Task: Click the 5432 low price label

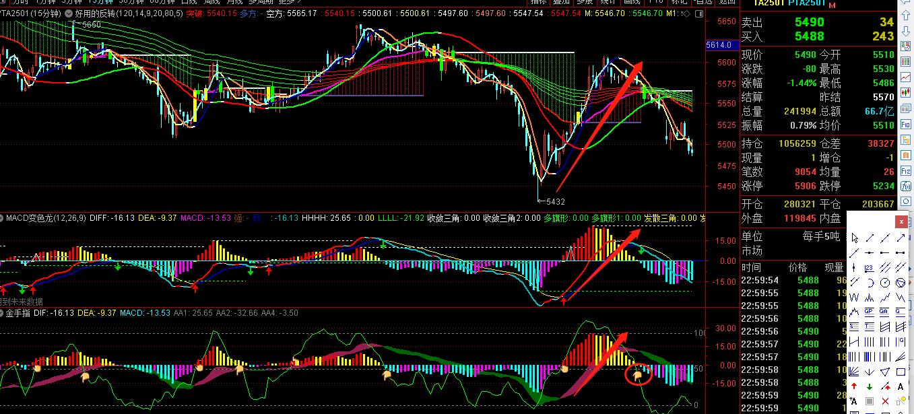Action: pyautogui.click(x=556, y=201)
